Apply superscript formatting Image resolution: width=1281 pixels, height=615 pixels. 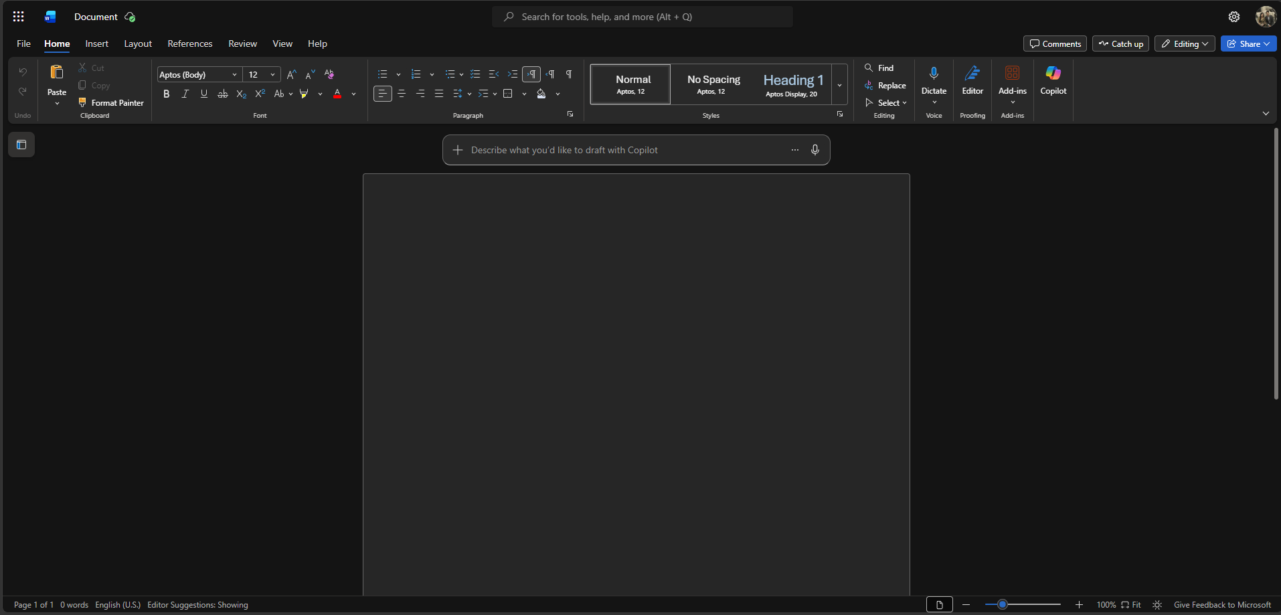[260, 94]
